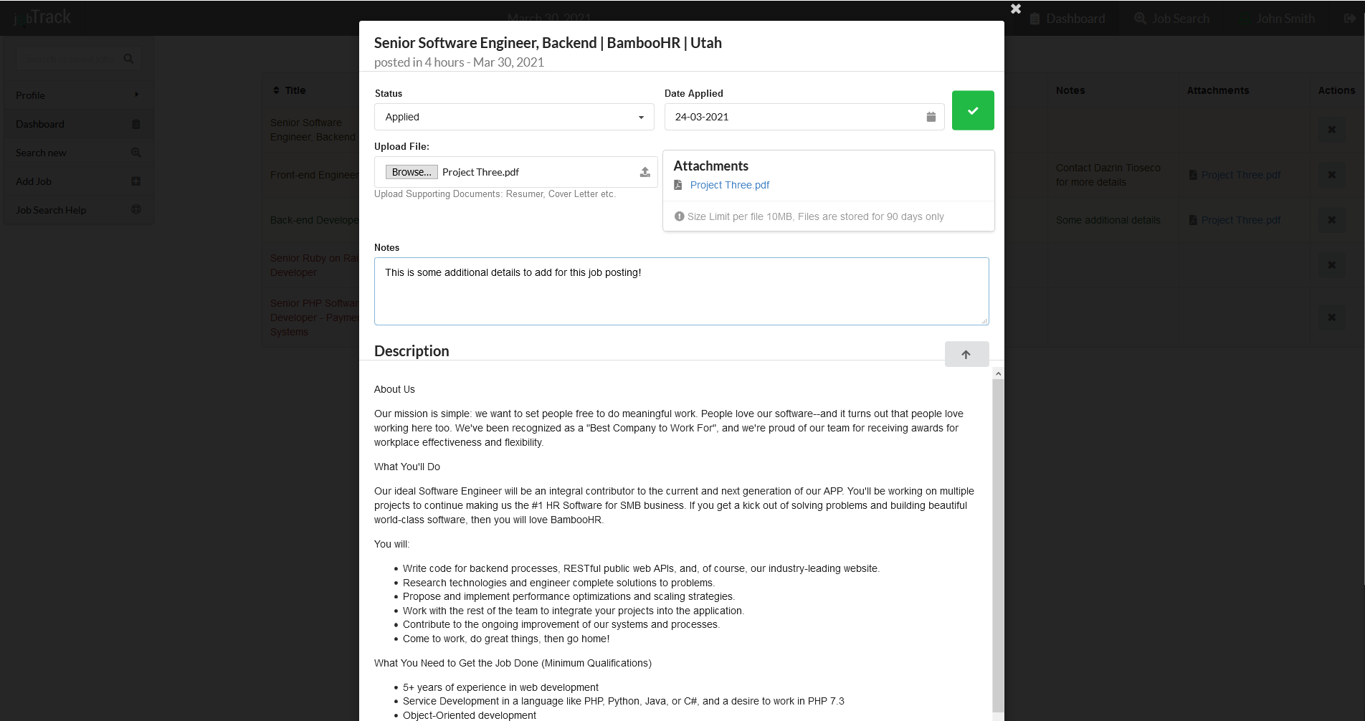Open Senior Software Engineer, Backend table row link

click(x=313, y=130)
